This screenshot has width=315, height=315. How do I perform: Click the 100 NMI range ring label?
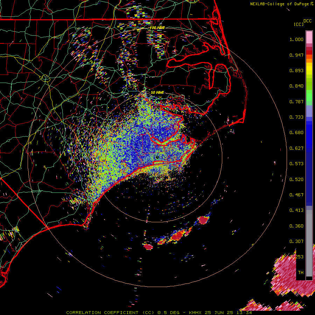click(157, 28)
